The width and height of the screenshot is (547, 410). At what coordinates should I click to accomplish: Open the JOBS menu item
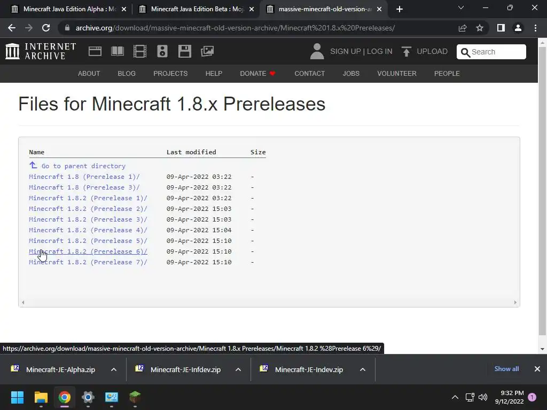(351, 74)
